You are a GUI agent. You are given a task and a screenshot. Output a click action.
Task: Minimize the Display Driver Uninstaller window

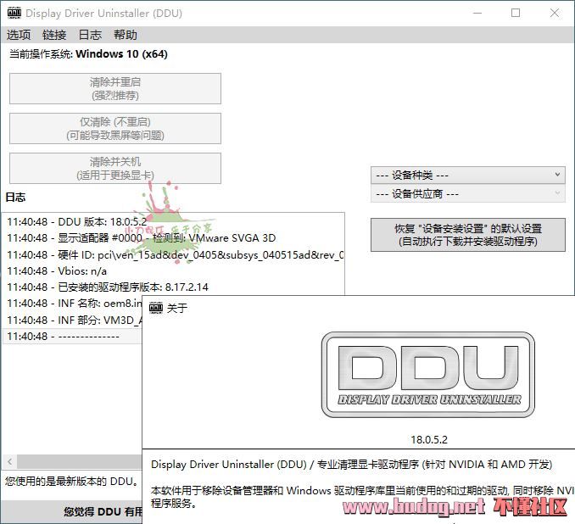(x=477, y=14)
